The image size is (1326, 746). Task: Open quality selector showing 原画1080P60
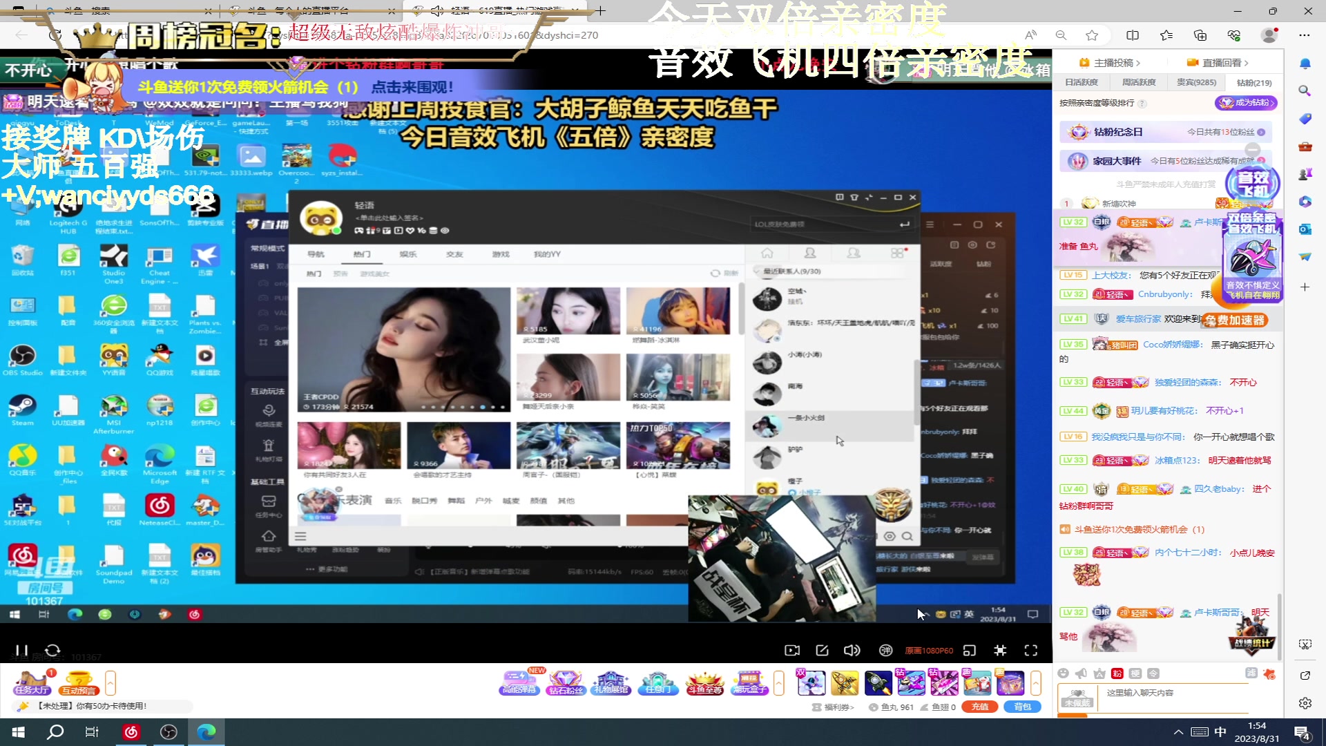929,651
